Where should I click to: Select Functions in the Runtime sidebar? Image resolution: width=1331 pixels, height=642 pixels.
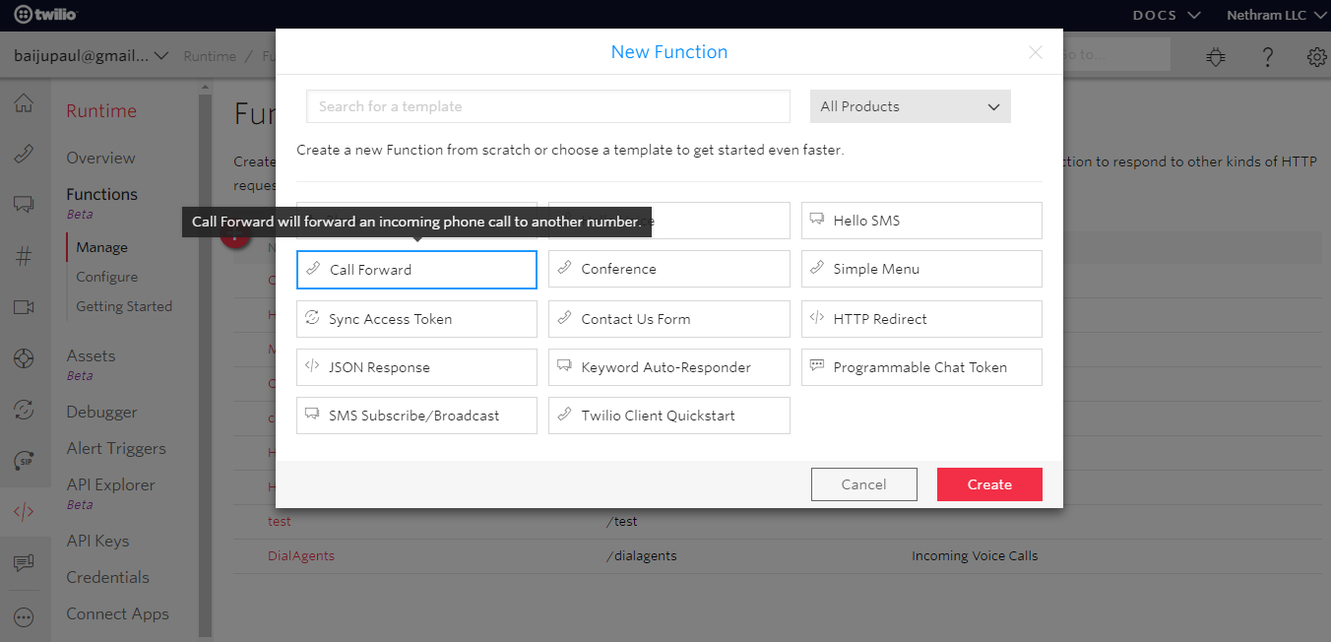(x=101, y=194)
